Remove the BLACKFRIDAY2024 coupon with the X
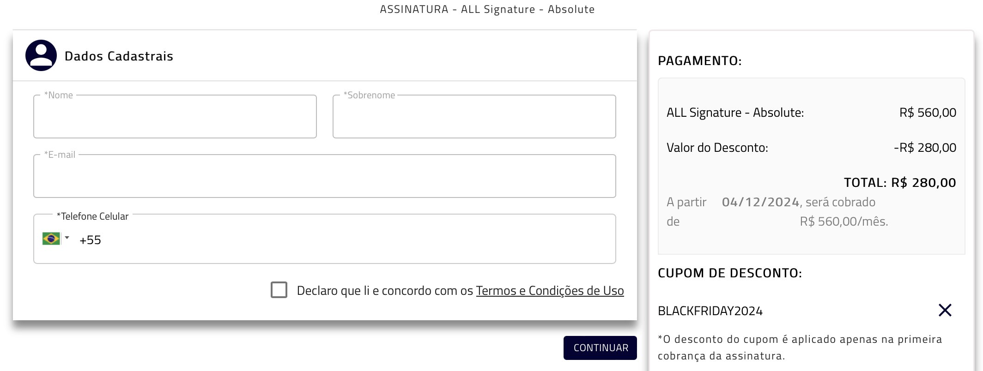983x371 pixels. [945, 310]
